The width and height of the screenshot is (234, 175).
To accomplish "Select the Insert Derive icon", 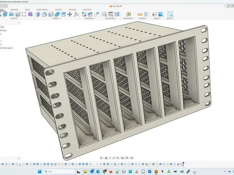I will [154, 14].
